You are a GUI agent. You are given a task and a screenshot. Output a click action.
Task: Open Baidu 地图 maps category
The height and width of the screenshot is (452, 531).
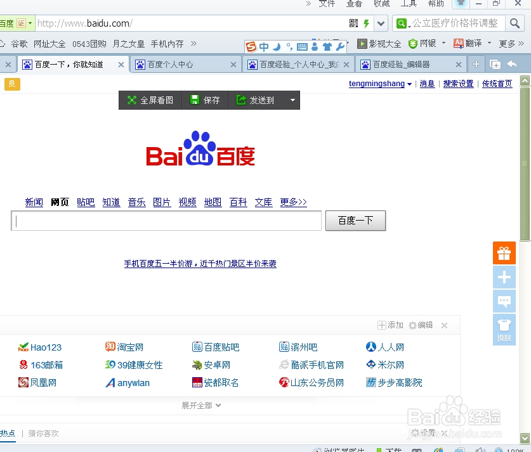point(213,202)
